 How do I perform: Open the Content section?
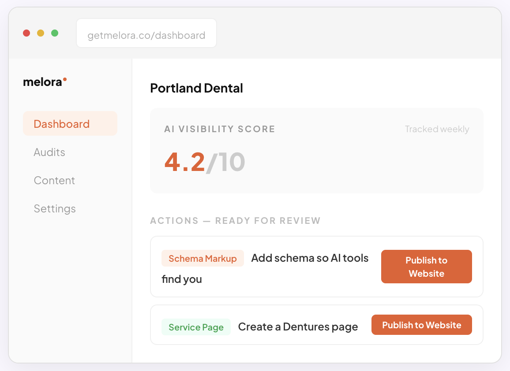tap(54, 180)
